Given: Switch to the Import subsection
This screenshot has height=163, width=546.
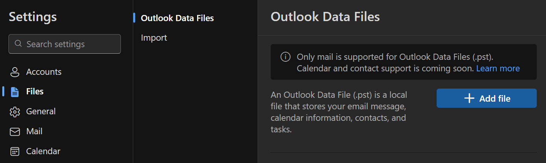Looking at the screenshot, I should click(154, 38).
